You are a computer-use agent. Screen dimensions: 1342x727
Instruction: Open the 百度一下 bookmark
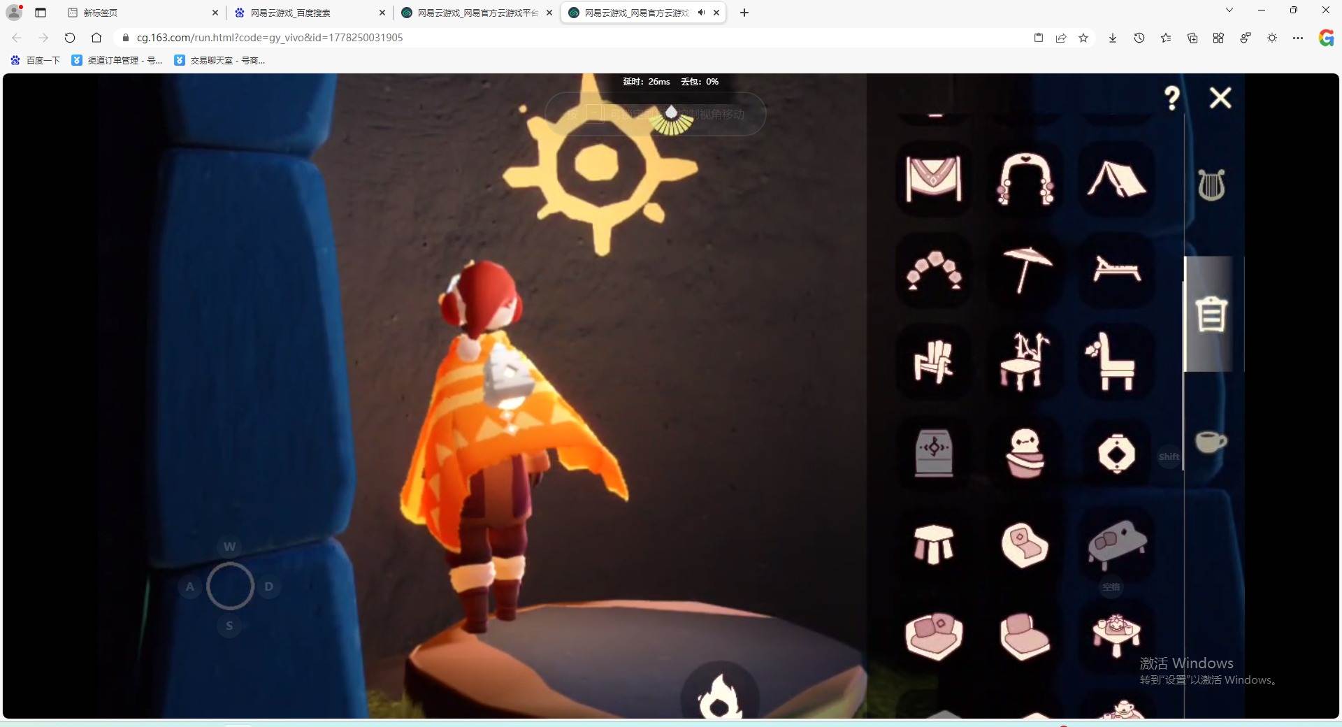click(36, 61)
